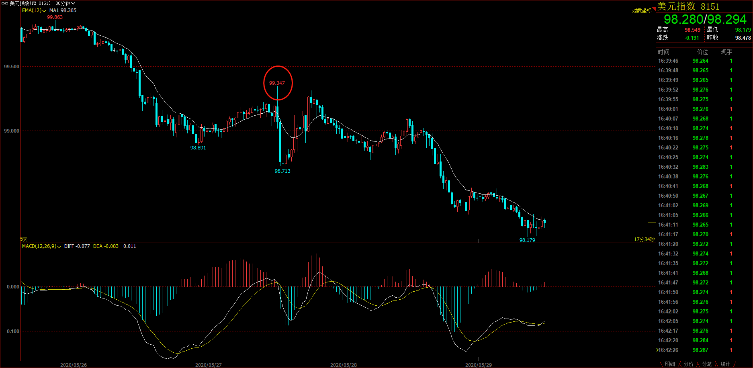Viewport: 753px width, 368px height.
Task: Click the 2020/05/27 date marker
Action: coord(209,365)
